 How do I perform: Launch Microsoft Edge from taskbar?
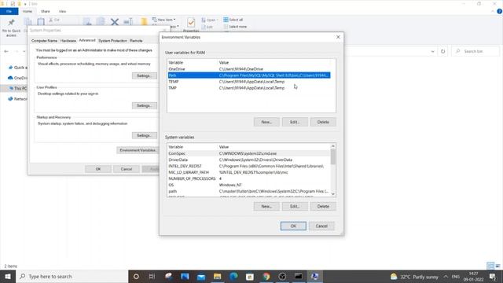tap(233, 276)
